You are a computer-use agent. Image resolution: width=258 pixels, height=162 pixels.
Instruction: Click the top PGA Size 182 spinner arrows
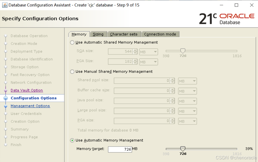(135, 62)
